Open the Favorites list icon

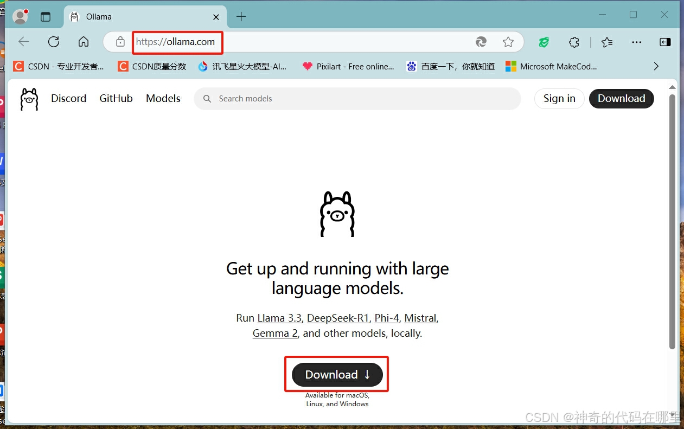point(608,42)
